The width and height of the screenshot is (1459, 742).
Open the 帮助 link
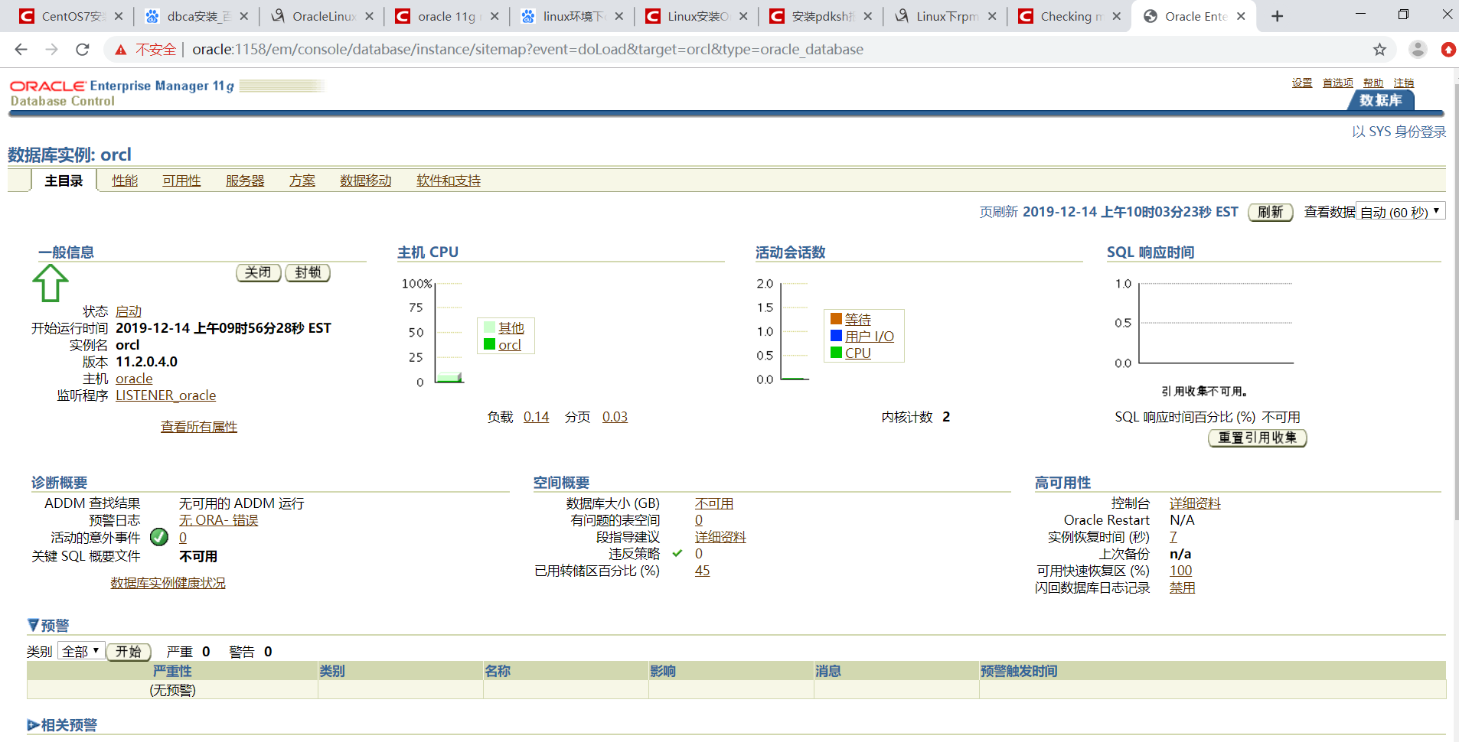(1373, 83)
